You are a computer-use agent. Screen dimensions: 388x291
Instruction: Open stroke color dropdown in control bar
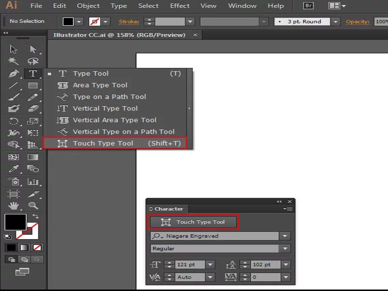106,21
